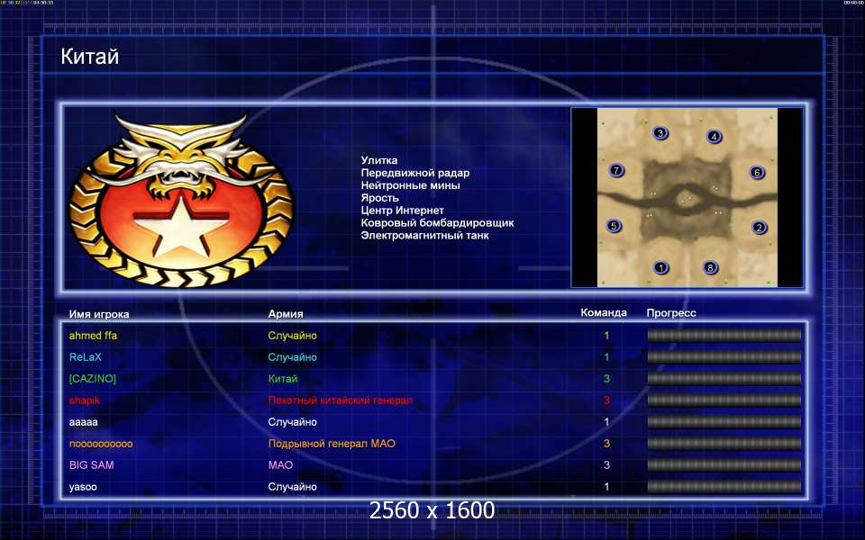Select player ahmed ffa
865x540 pixels.
[x=93, y=336]
